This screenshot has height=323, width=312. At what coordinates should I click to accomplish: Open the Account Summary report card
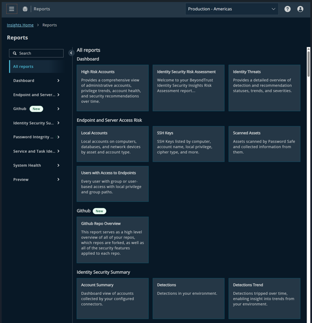(x=113, y=298)
